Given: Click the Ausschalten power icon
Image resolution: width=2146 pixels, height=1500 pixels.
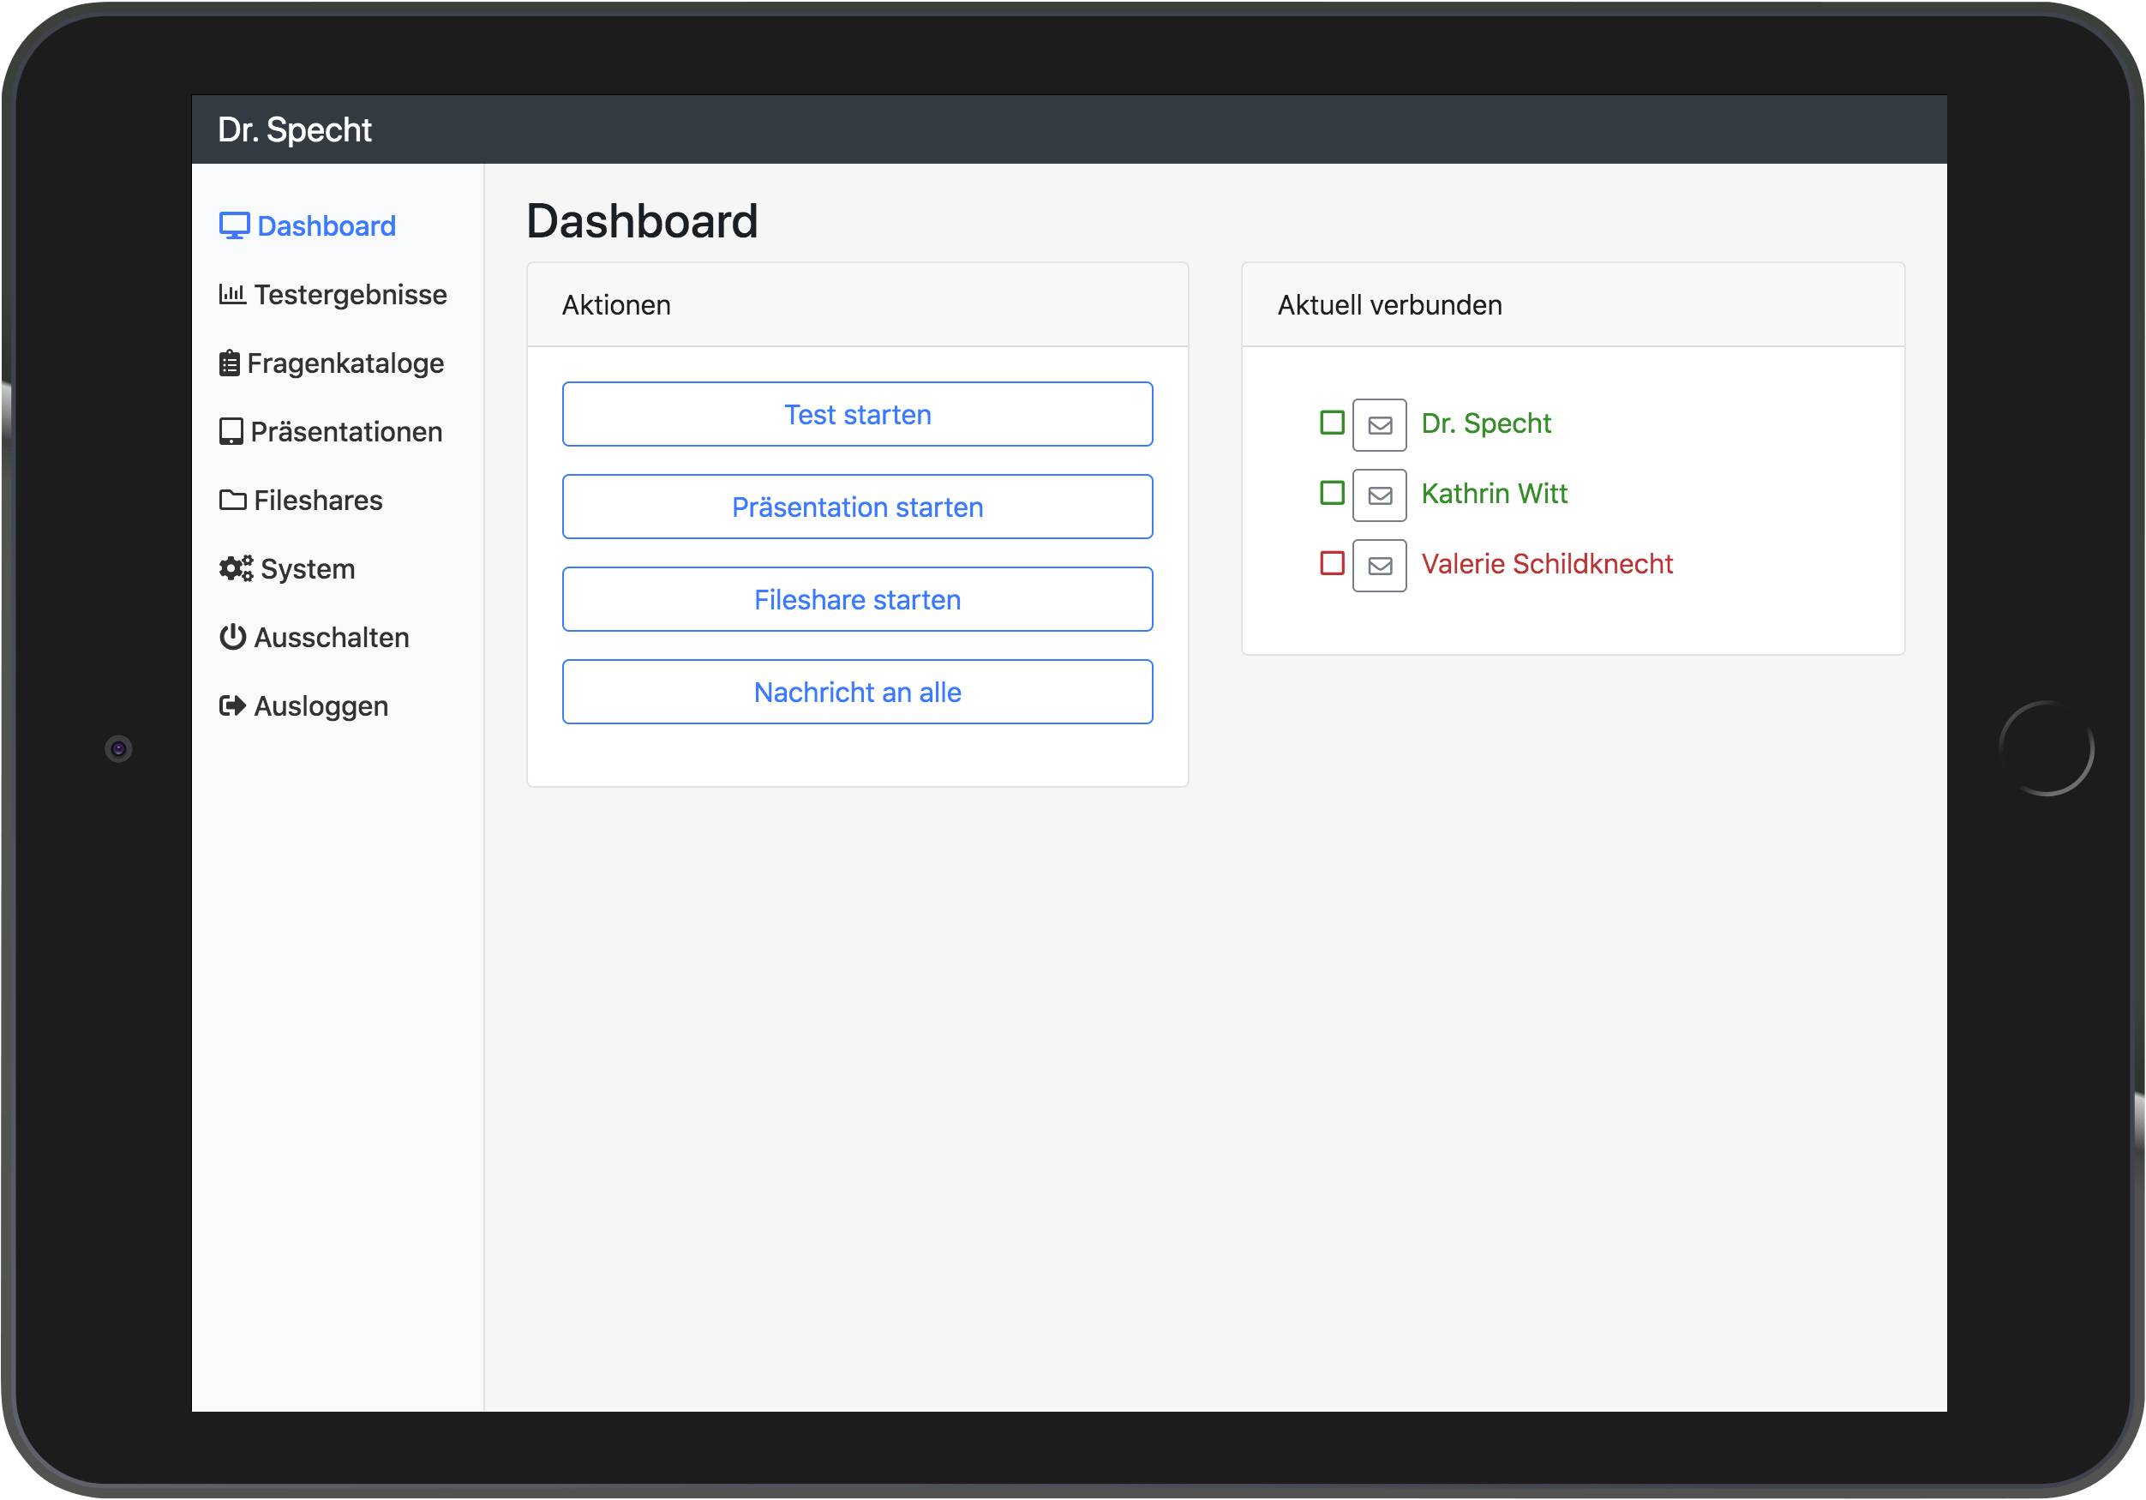Looking at the screenshot, I should [231, 638].
